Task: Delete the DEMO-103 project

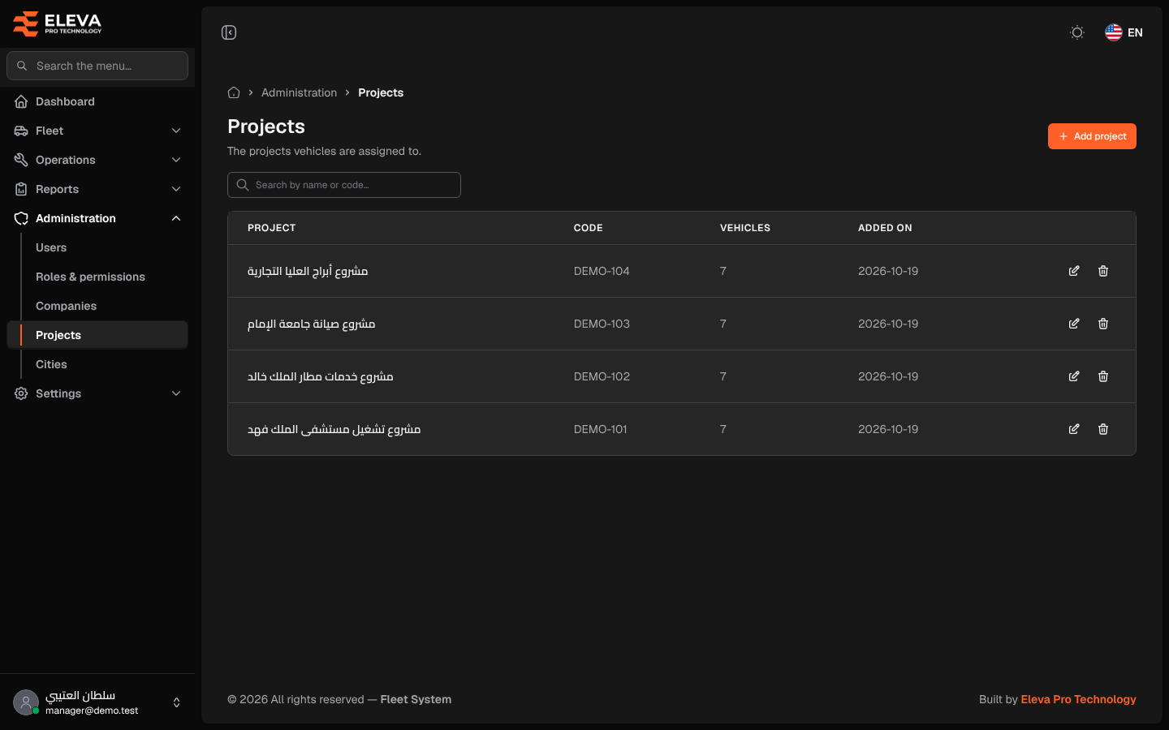Action: (1103, 324)
